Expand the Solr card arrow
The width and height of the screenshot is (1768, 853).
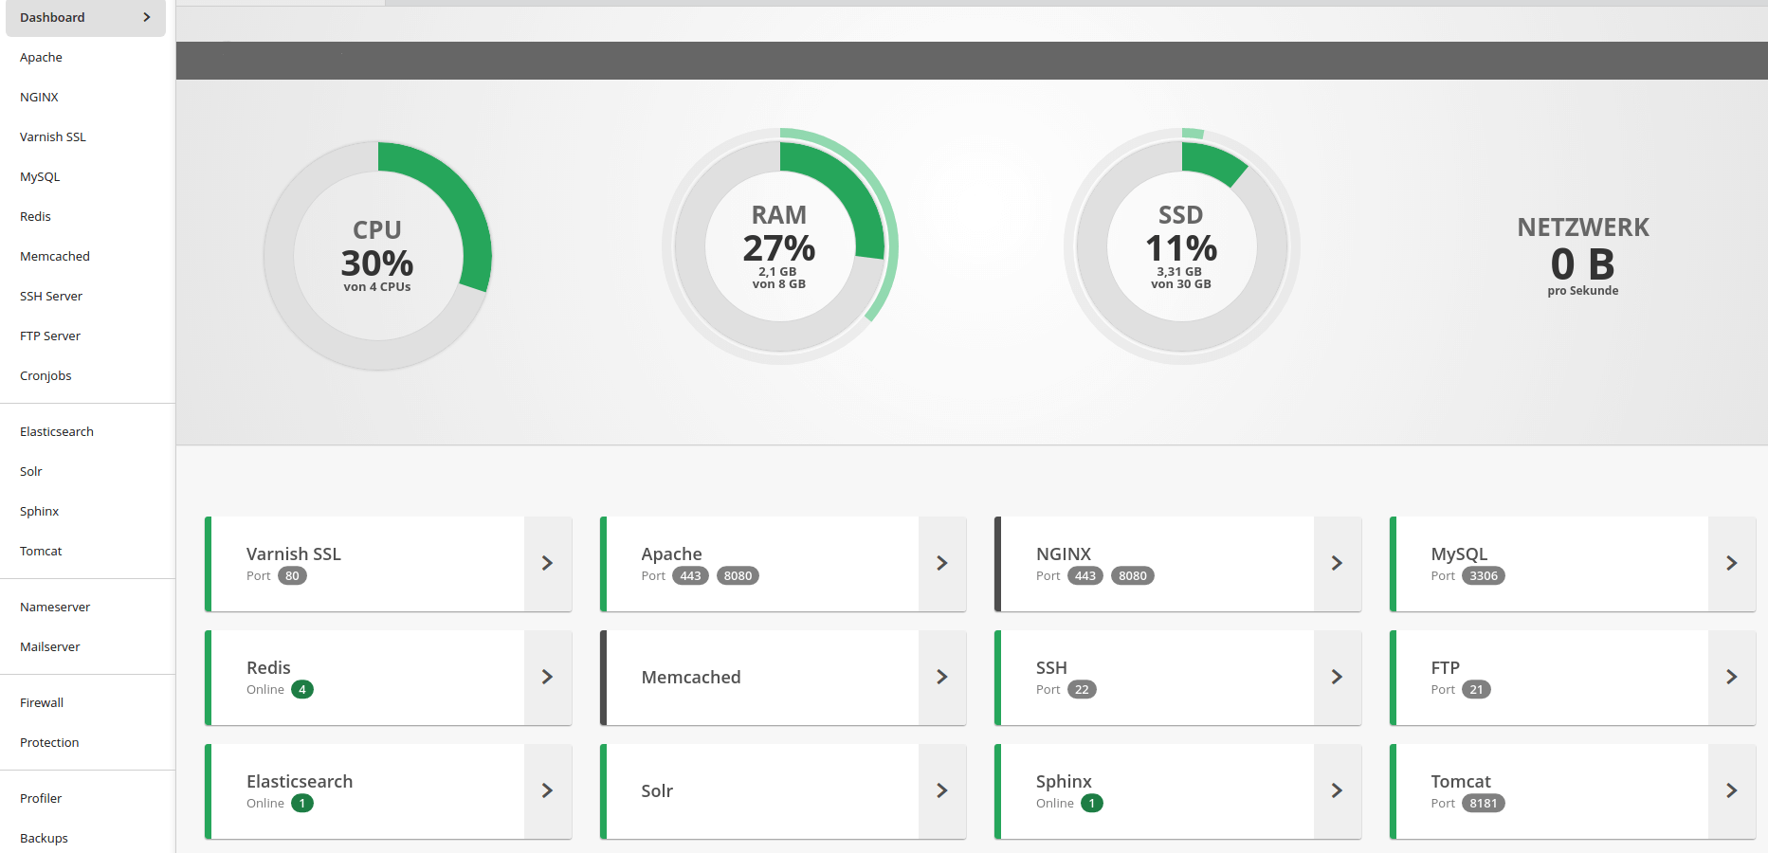[942, 790]
